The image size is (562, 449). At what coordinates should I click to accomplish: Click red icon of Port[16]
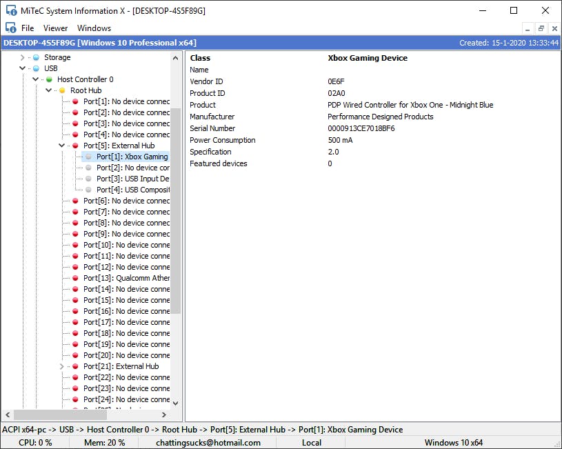(75, 311)
